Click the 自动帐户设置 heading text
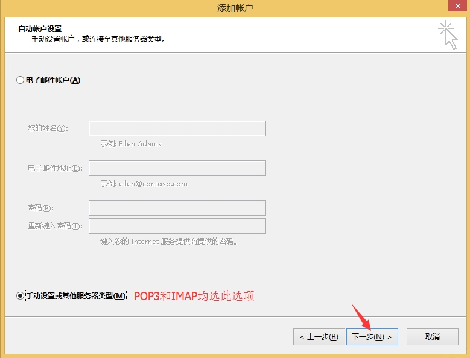Screen dimensions: 470x358 (x=40, y=29)
